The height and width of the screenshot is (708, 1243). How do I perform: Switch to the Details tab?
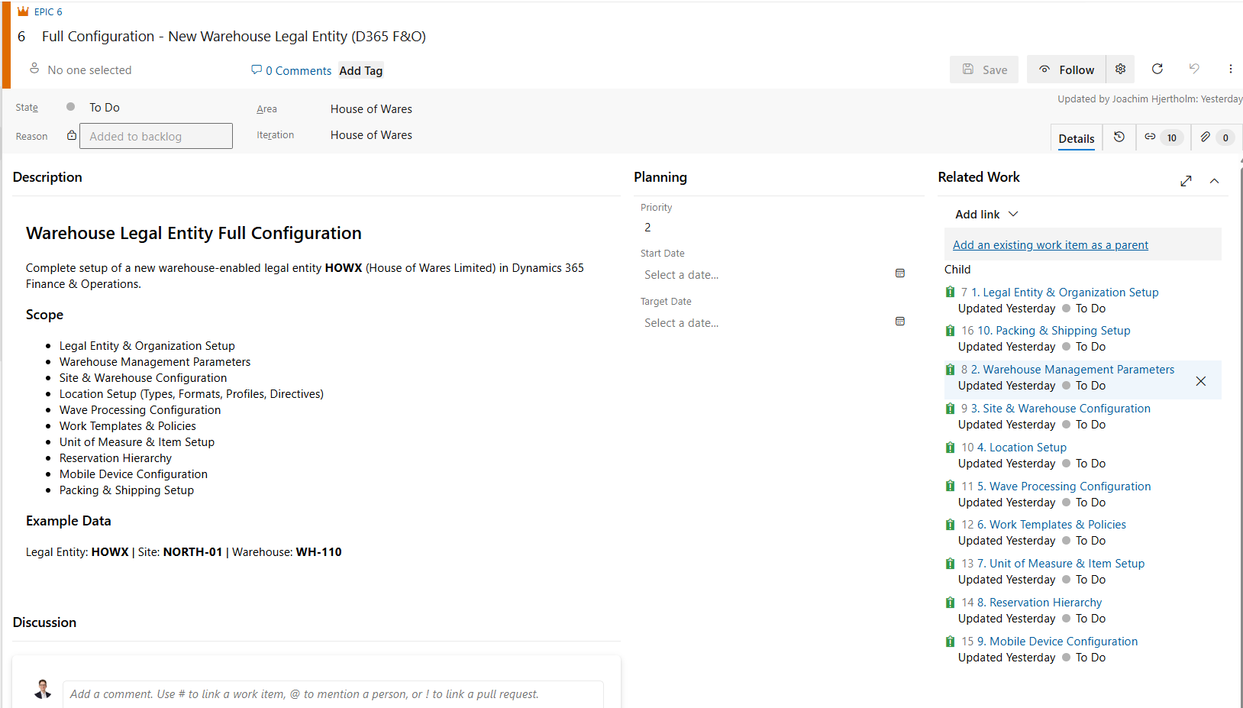1076,138
